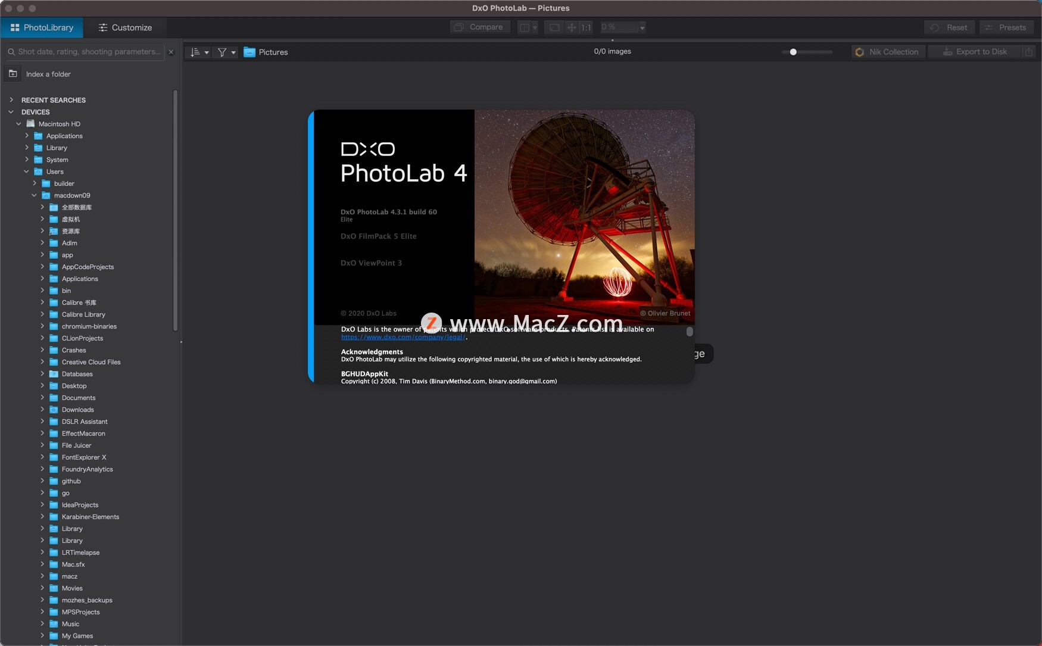
Task: Select the Documents folder
Action: pos(79,398)
